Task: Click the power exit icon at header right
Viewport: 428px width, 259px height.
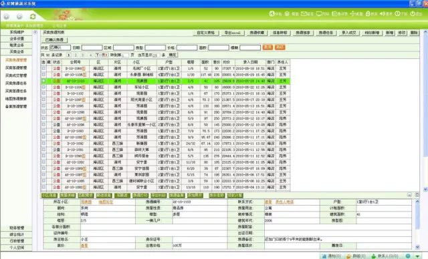Action: [413, 13]
